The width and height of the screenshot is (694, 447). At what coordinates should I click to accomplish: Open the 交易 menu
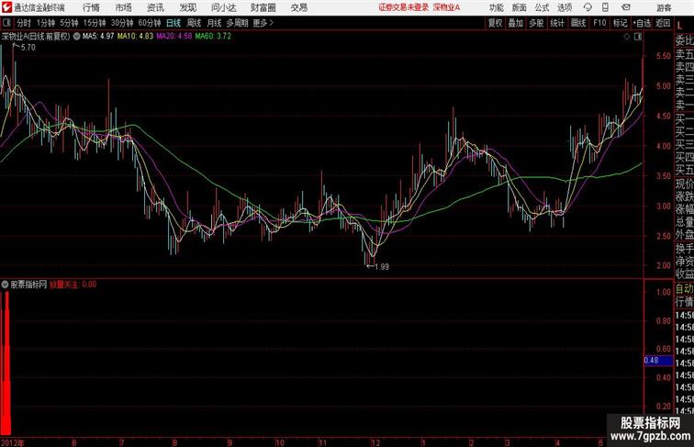click(x=298, y=7)
